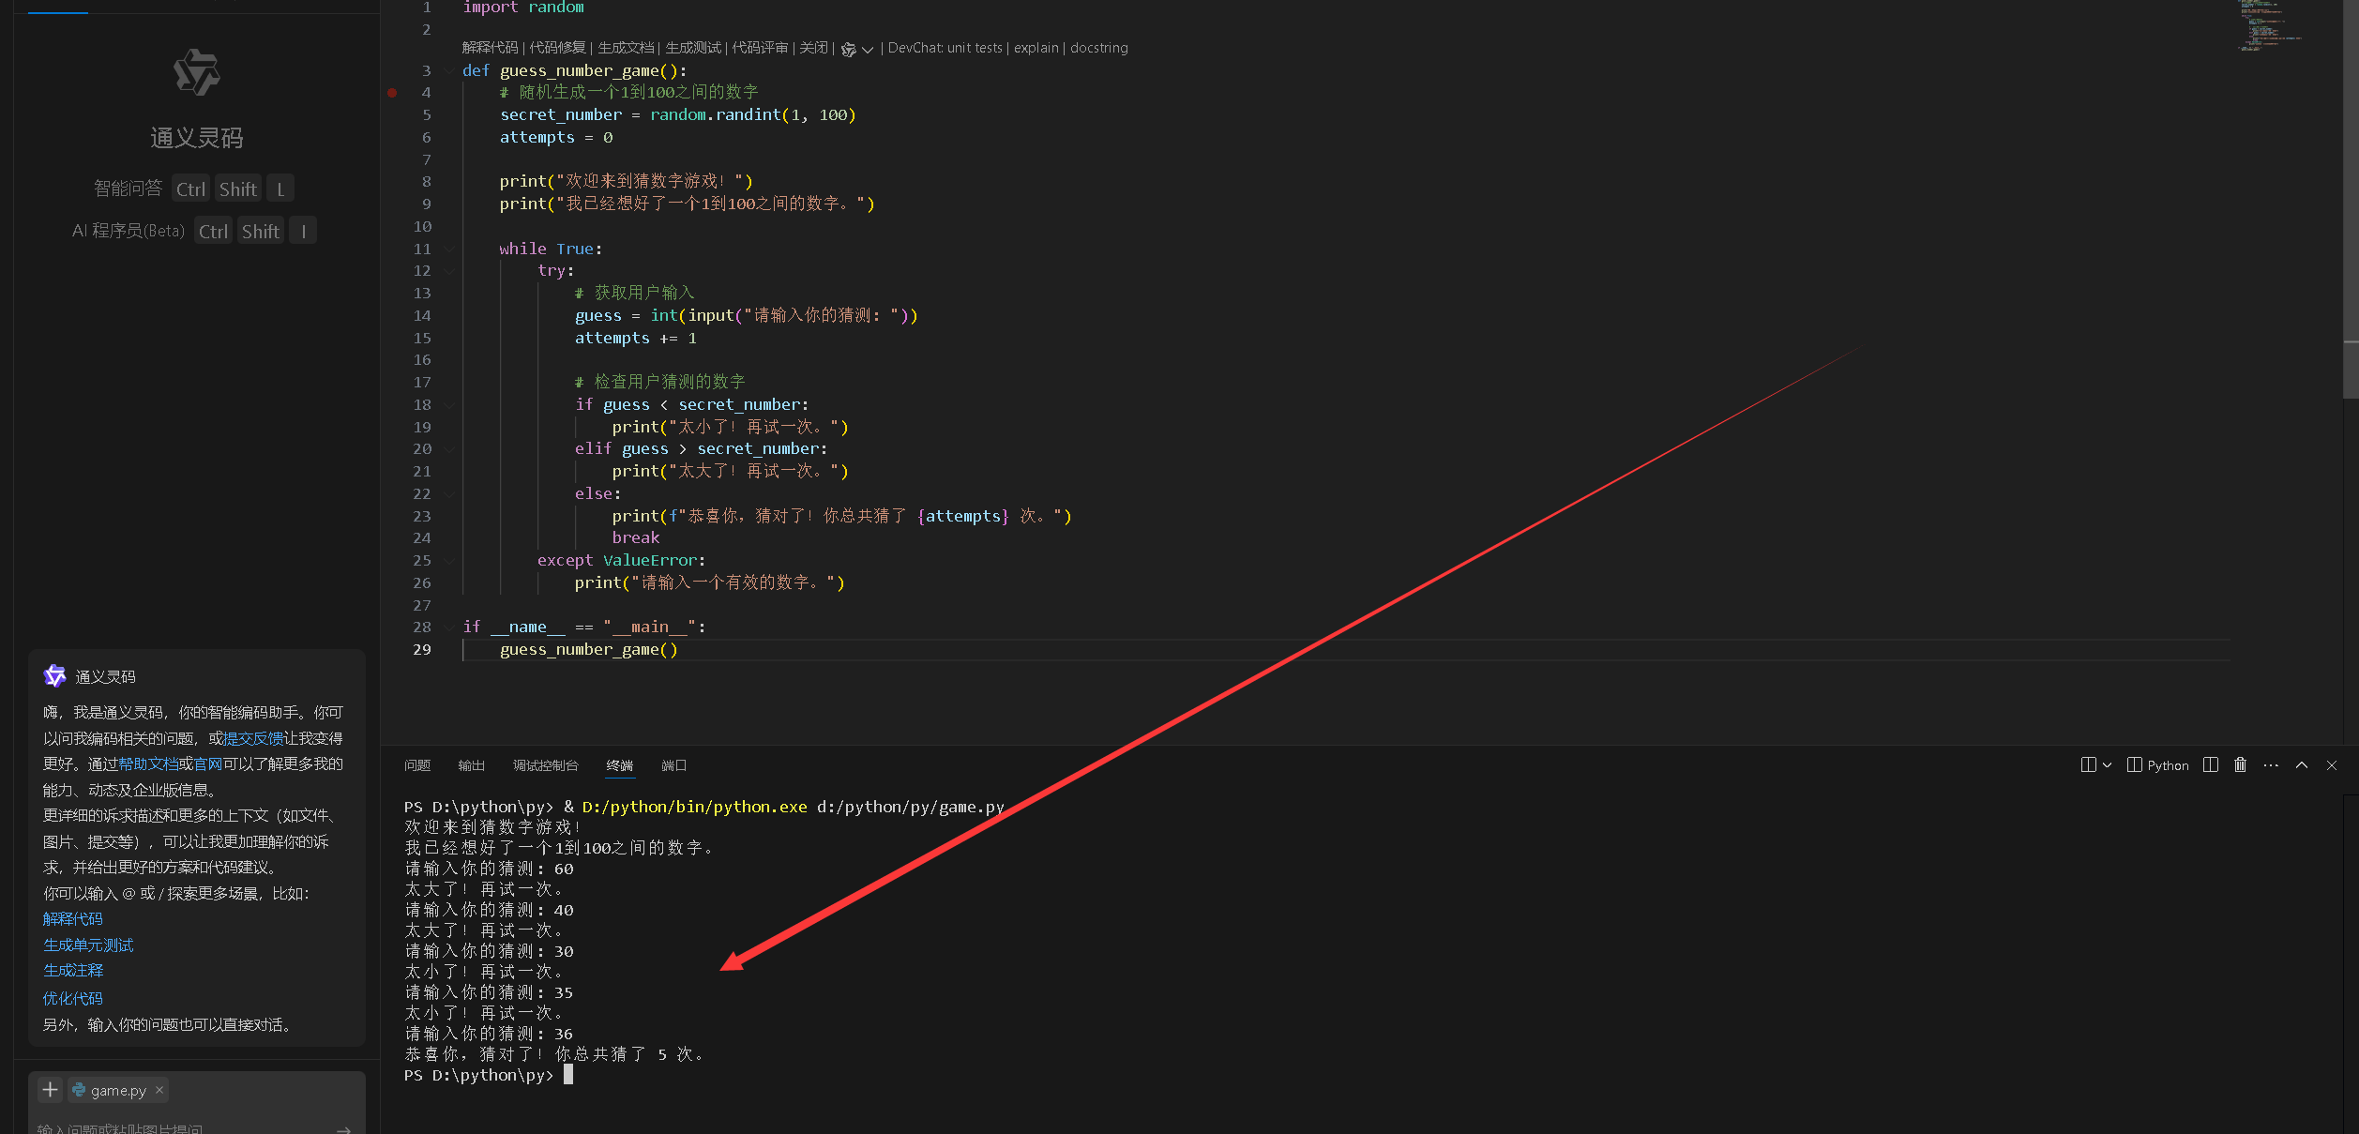Click line number 29 in the gutter
The height and width of the screenshot is (1134, 2359).
click(x=422, y=649)
